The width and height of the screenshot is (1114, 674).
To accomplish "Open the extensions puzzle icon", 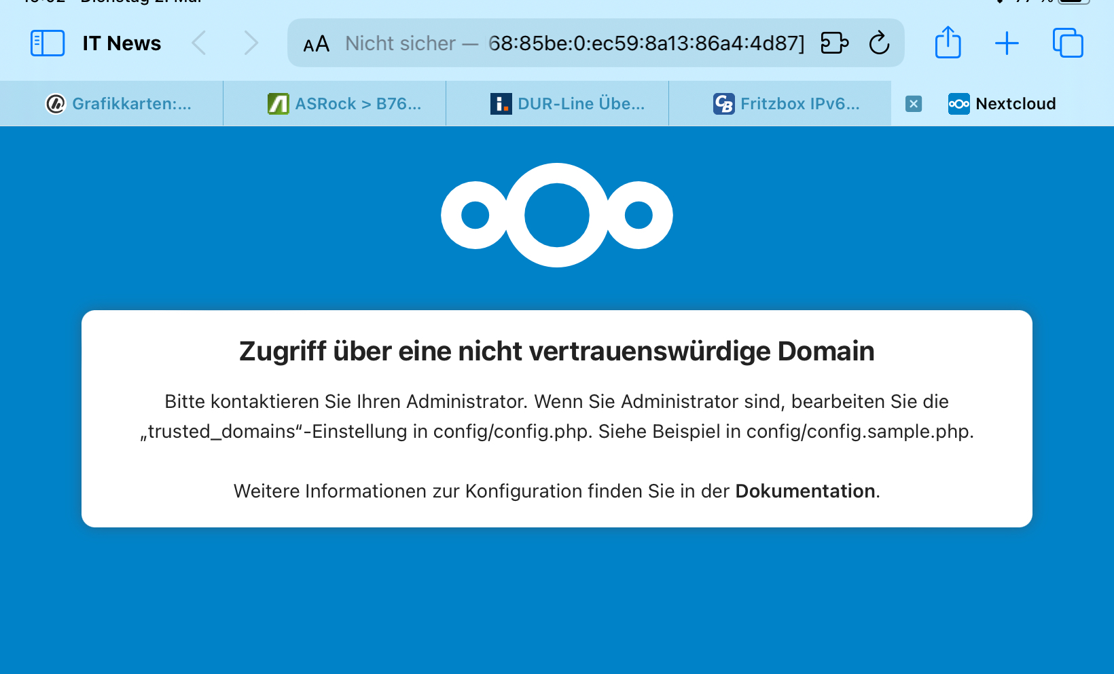I will pyautogui.click(x=835, y=43).
